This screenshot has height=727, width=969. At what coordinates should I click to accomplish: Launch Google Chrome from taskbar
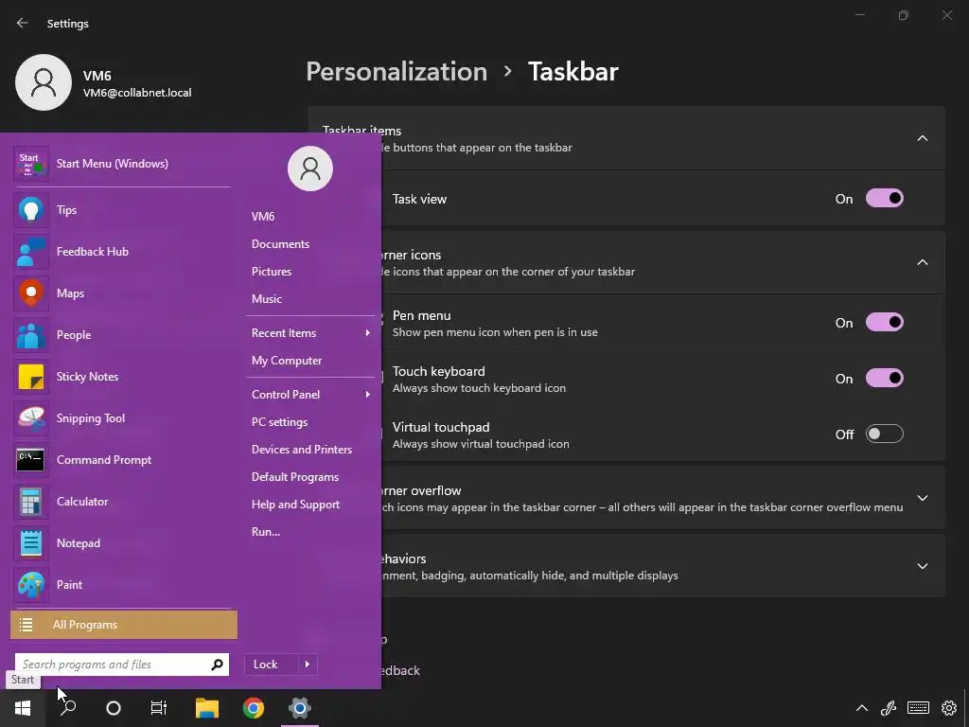click(254, 708)
